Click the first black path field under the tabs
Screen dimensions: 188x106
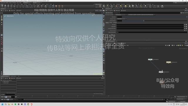click(x=150, y=25)
